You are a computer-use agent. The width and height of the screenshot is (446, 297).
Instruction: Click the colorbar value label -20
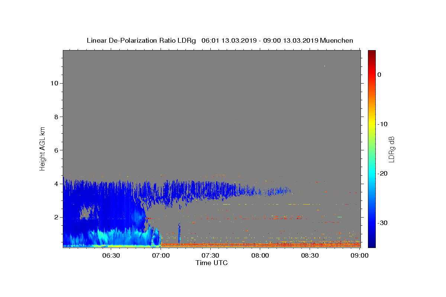(383, 173)
